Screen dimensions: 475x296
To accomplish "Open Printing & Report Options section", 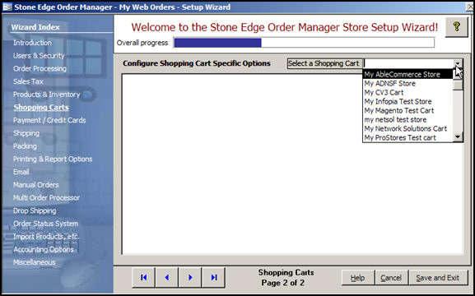I will [x=53, y=160].
